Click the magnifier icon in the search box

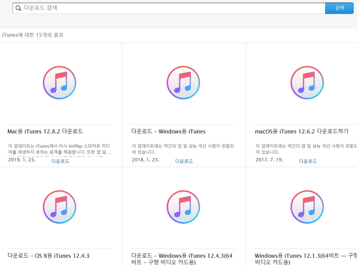18,8
